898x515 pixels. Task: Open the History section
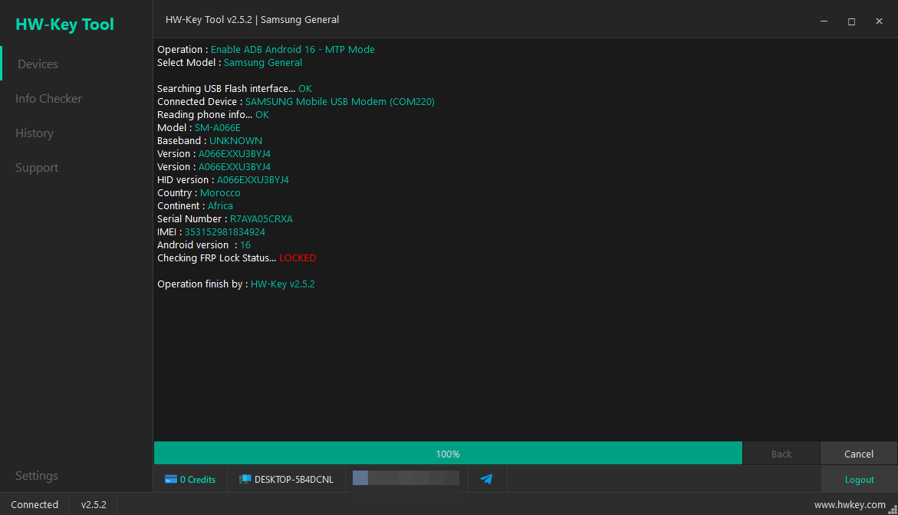[x=35, y=133]
